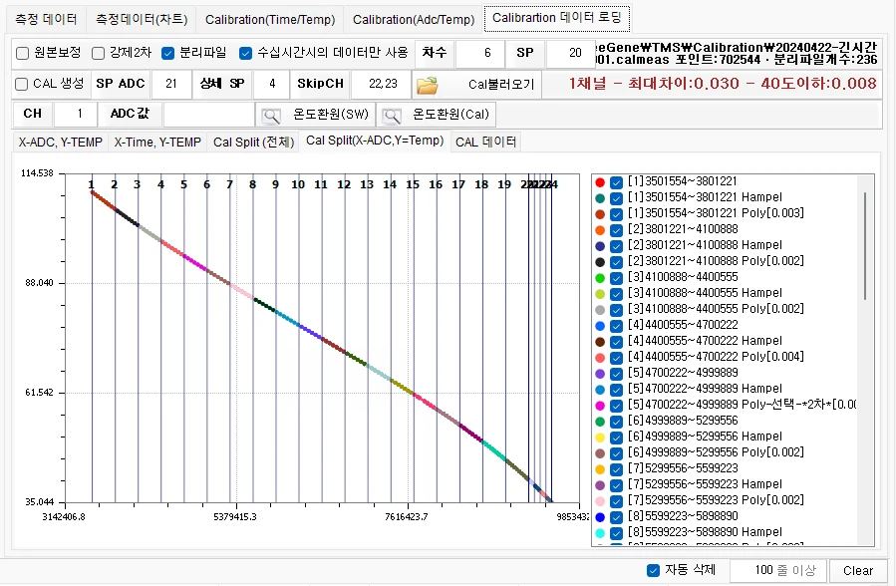Click the 100 줄 이상 field
896x586 pixels.
(x=778, y=570)
